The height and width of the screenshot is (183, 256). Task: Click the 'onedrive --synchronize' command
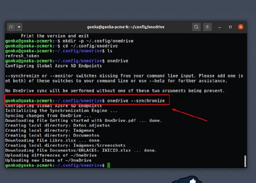click(136, 101)
